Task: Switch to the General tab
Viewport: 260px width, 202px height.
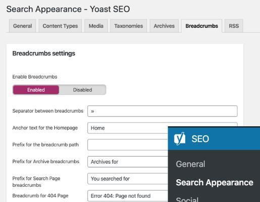Action: [x=23, y=26]
